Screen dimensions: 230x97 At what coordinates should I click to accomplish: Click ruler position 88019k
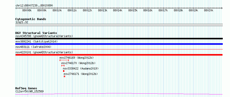[x=194, y=10]
